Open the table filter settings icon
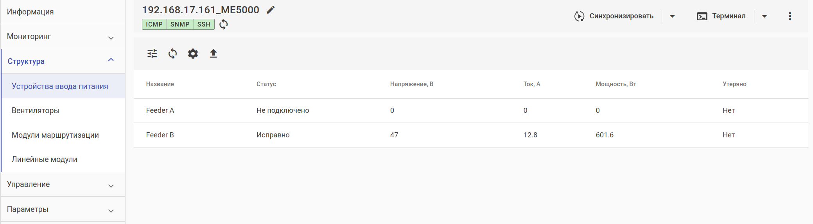Image resolution: width=813 pixels, height=224 pixels. coord(152,53)
